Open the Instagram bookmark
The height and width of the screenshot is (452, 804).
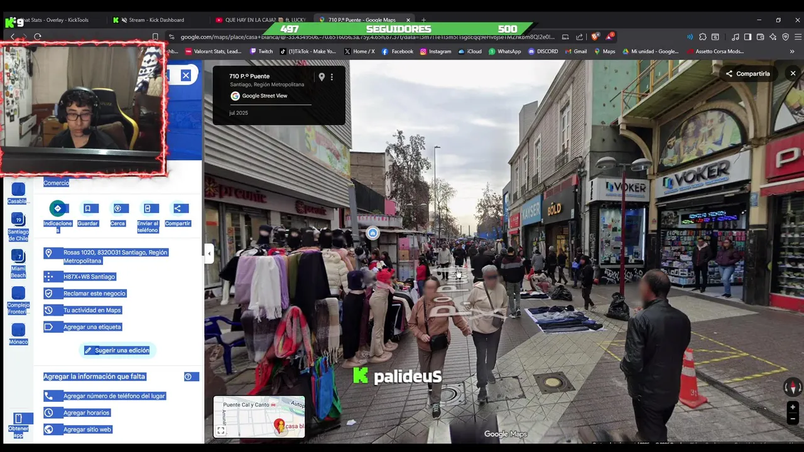click(x=435, y=51)
